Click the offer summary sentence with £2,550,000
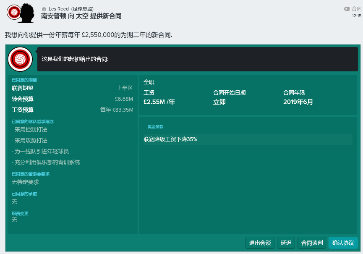This screenshot has height=254, width=363. [89, 35]
